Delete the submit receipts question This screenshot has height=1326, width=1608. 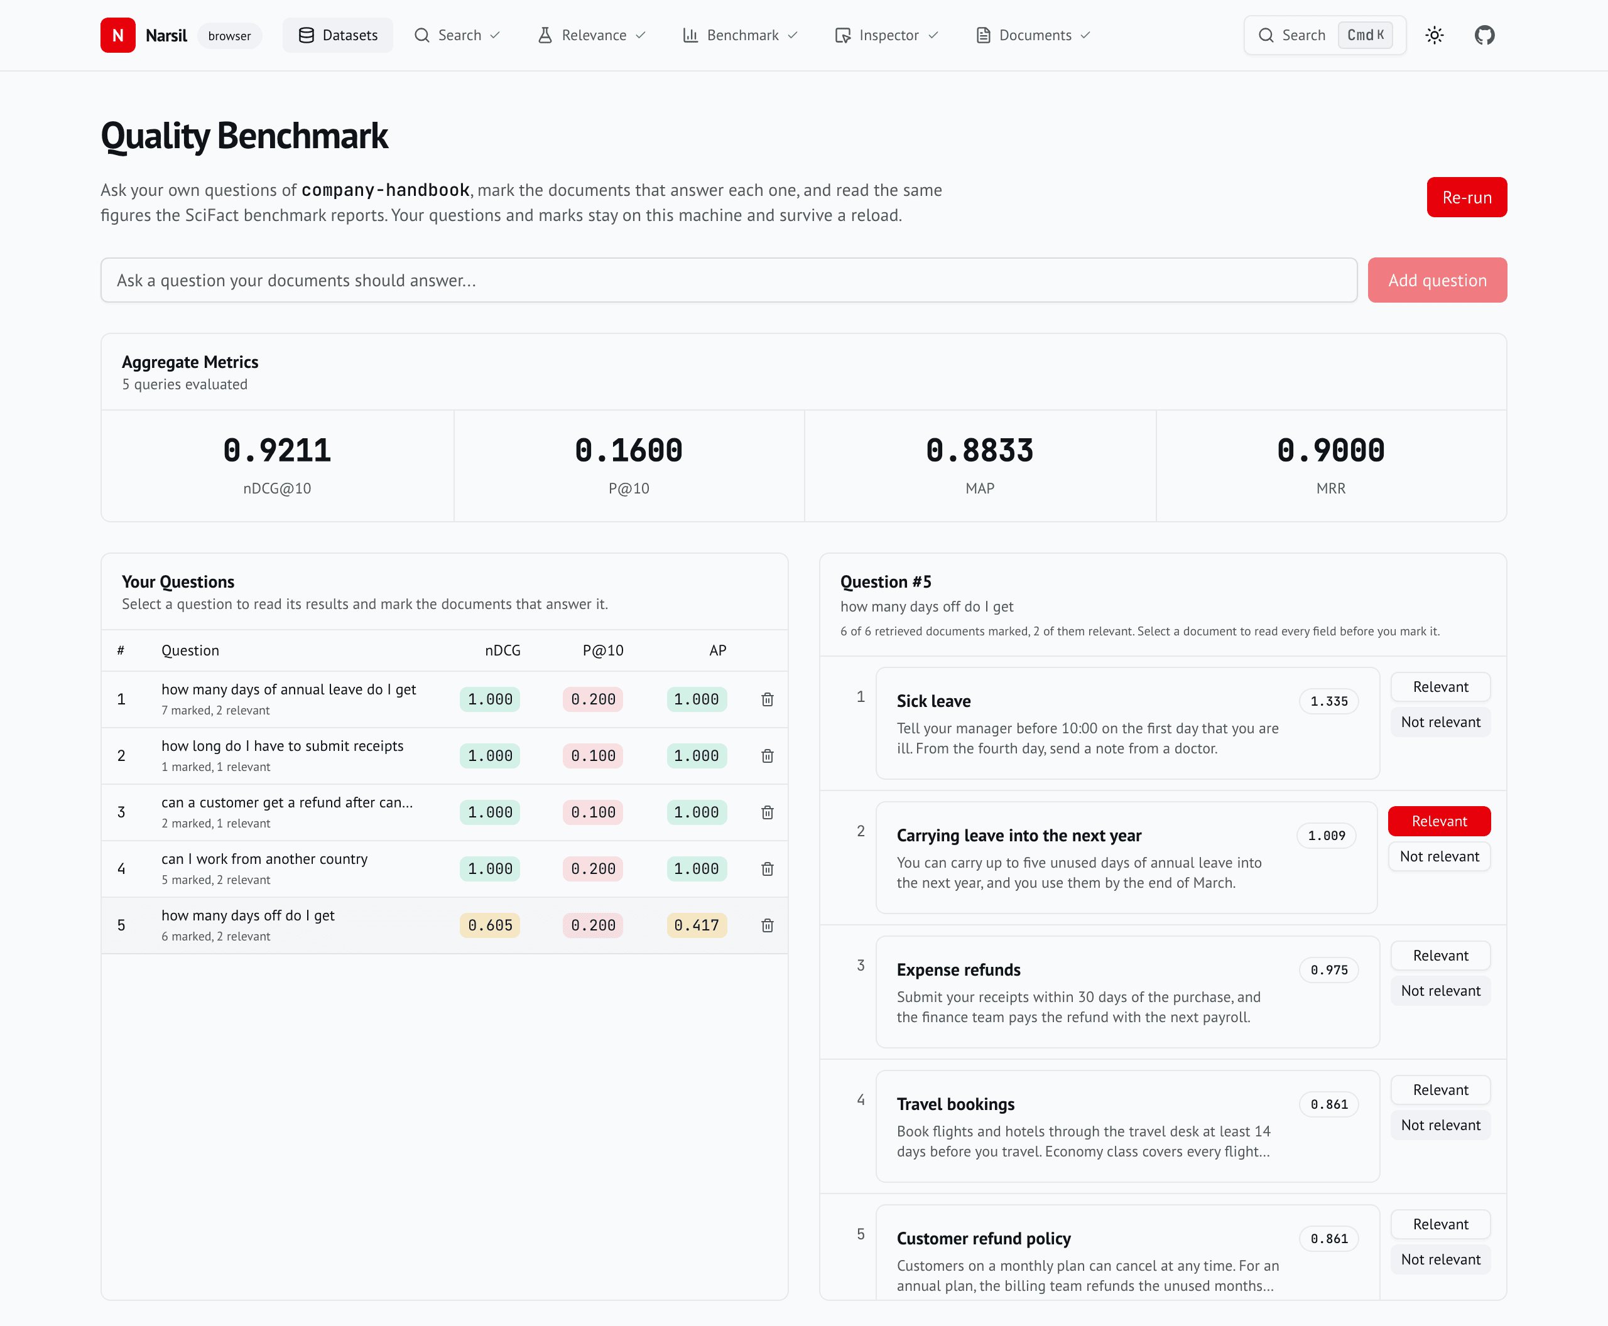pos(768,756)
